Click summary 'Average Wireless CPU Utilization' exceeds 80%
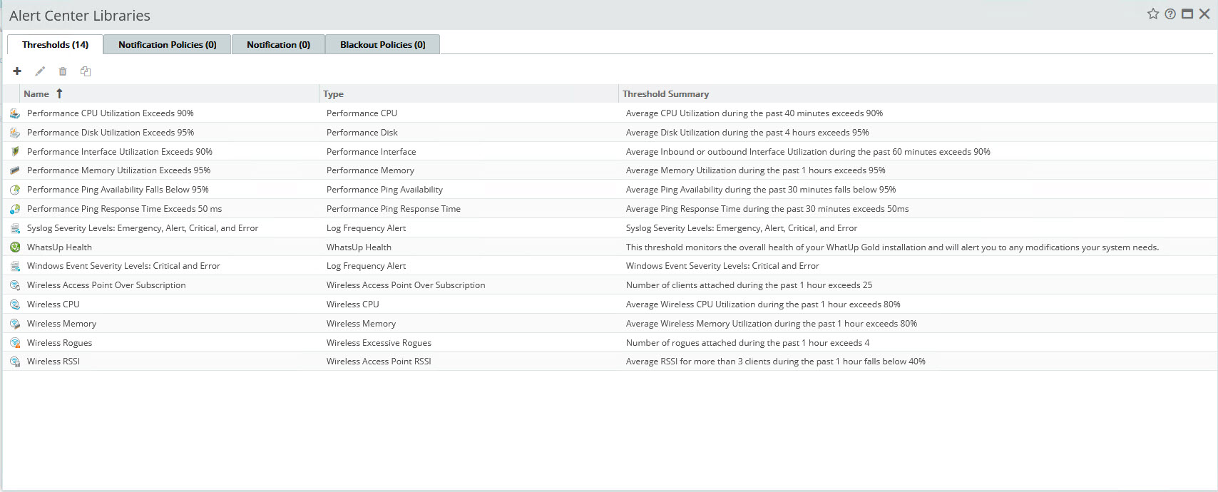 tap(763, 304)
